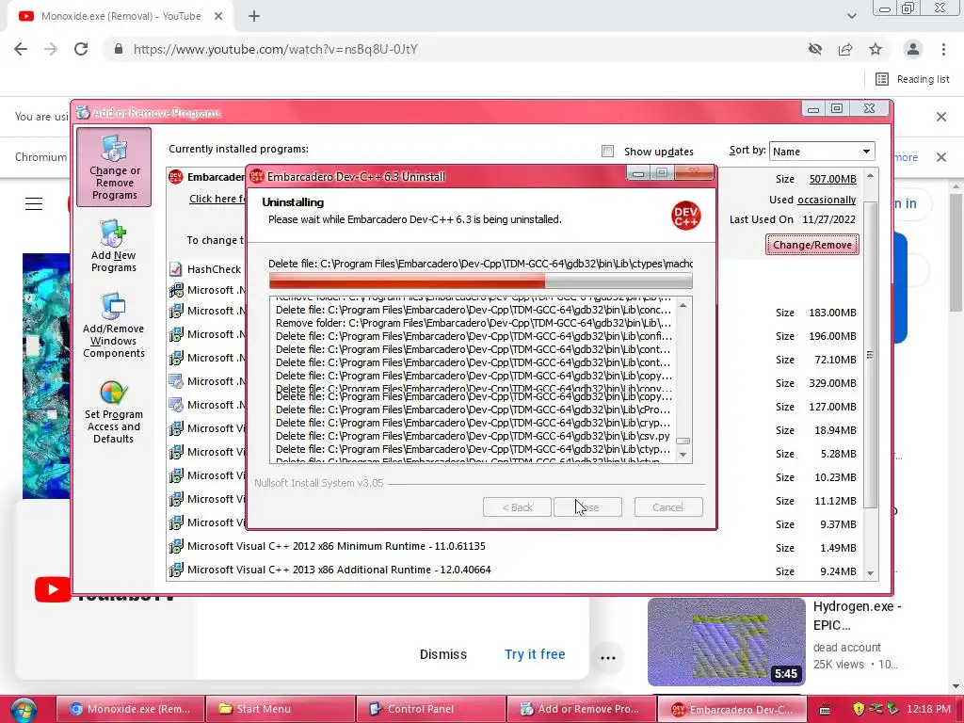The height and width of the screenshot is (723, 964).
Task: Open Hydrogen.exe - EPIC video title
Action: [857, 616]
